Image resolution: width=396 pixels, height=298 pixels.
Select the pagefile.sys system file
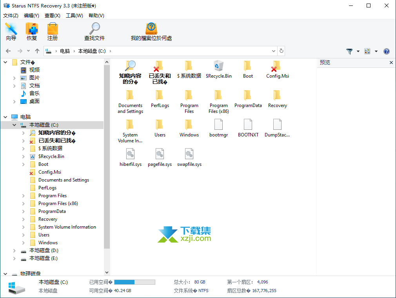click(160, 158)
